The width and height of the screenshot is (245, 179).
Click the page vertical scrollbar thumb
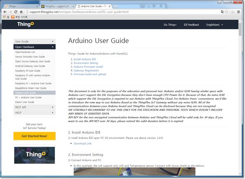click(x=240, y=30)
